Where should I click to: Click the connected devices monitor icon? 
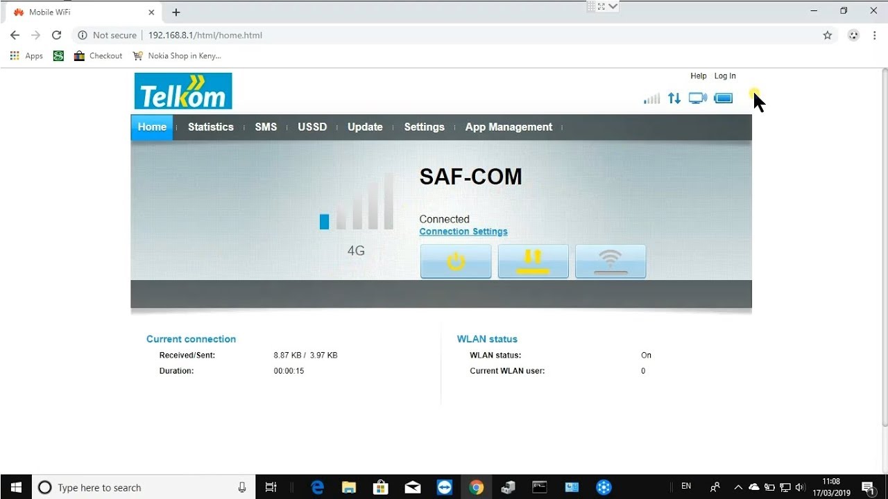click(698, 98)
